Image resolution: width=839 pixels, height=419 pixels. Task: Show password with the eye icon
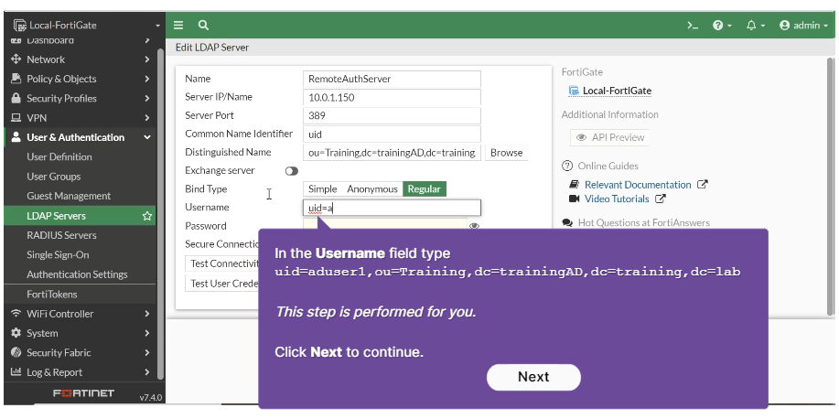point(474,226)
